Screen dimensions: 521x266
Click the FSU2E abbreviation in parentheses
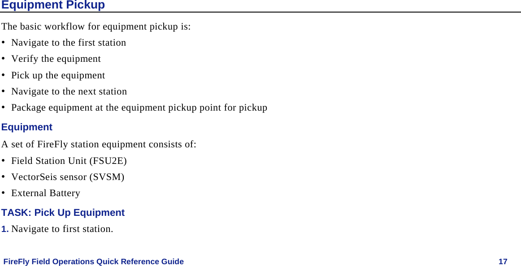coord(108,160)
